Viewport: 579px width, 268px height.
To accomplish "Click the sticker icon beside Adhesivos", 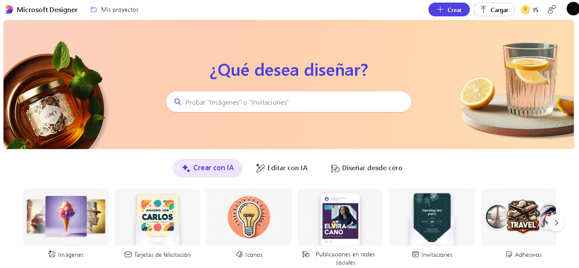I will pos(509,254).
